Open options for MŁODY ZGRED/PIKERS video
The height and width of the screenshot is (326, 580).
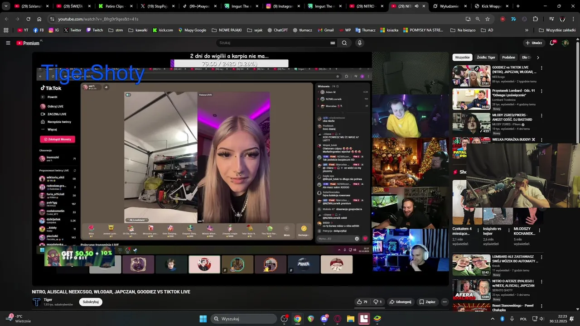541,115
